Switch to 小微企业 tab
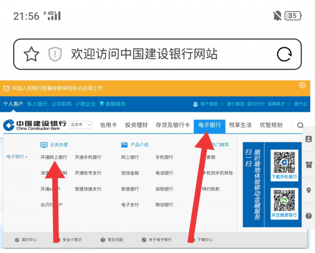This screenshot has width=315, height=253. tap(86, 104)
